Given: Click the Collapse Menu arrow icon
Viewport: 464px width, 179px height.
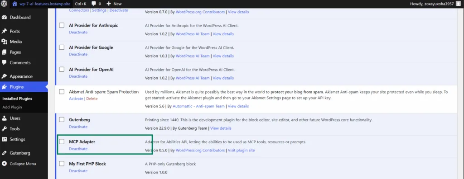Looking at the screenshot, I should click(x=5, y=164).
